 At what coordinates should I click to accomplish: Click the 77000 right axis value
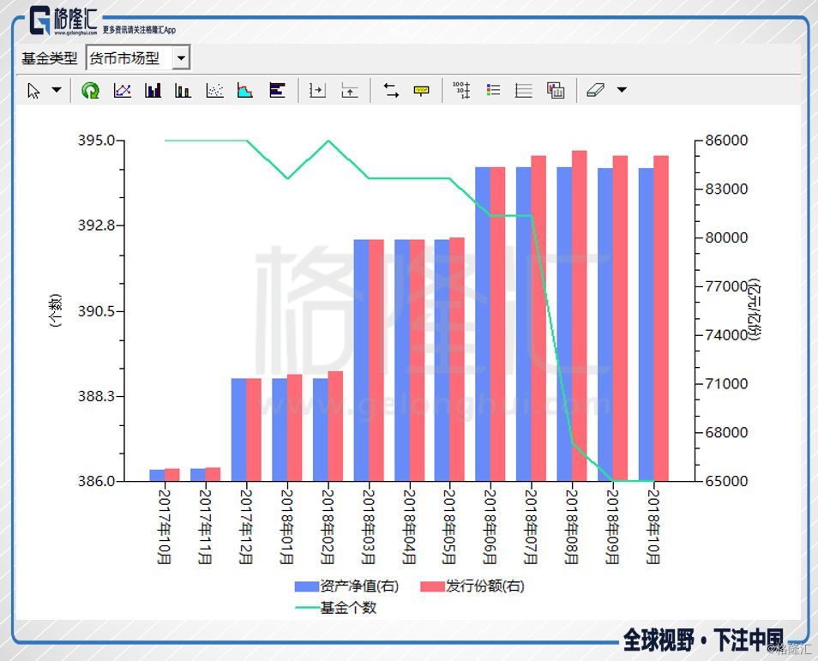726,286
